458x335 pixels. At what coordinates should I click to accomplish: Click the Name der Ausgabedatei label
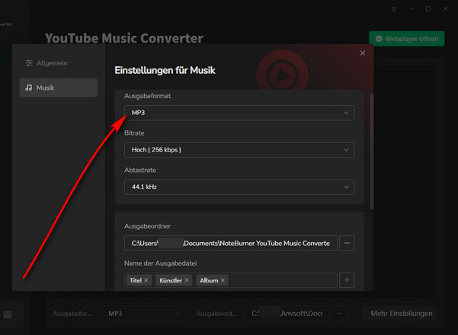(x=160, y=263)
